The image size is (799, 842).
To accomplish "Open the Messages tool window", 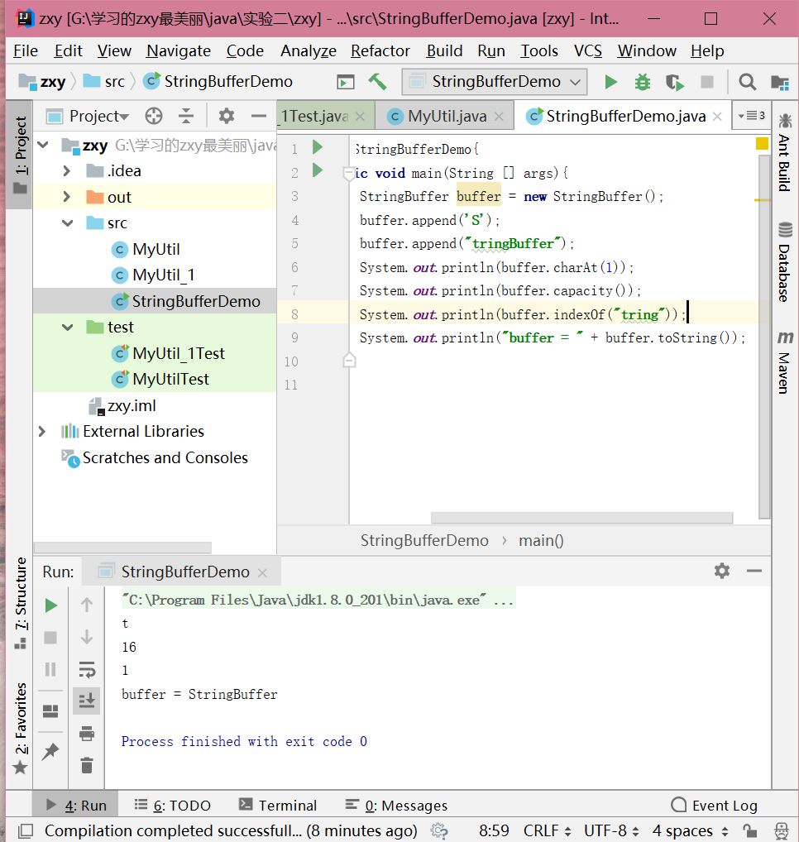I will pos(395,806).
